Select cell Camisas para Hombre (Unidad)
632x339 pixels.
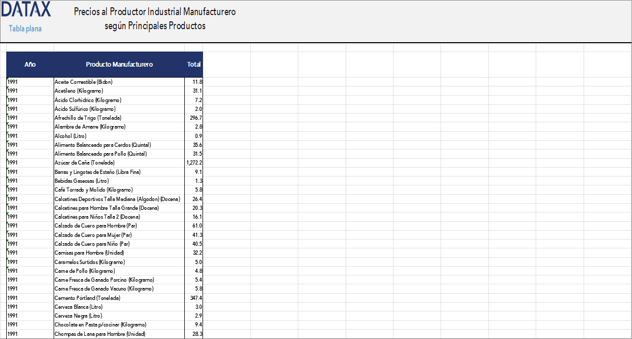click(119, 253)
